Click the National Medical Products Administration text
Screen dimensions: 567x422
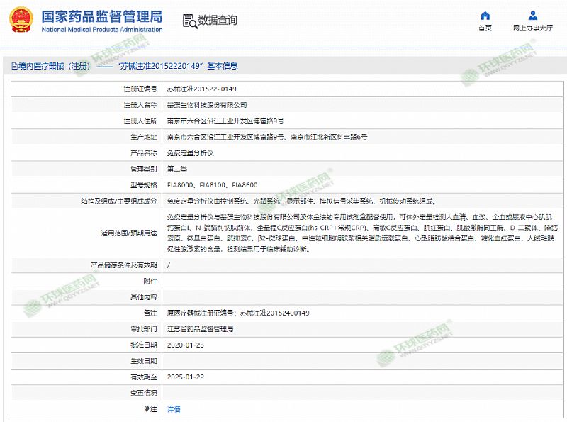[102, 30]
